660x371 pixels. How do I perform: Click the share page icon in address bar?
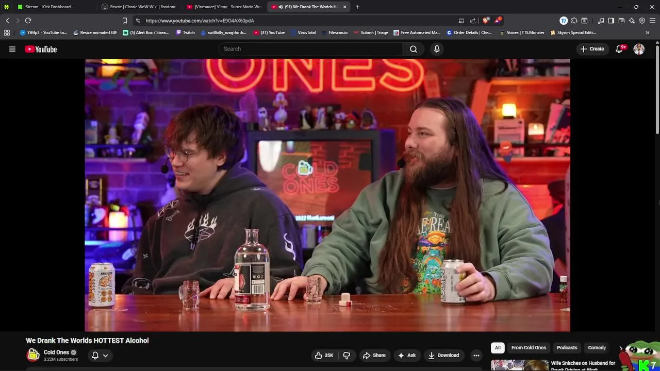473,21
